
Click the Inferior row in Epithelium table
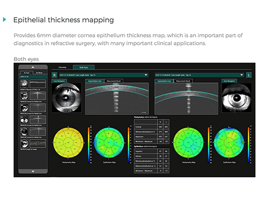click(x=152, y=156)
